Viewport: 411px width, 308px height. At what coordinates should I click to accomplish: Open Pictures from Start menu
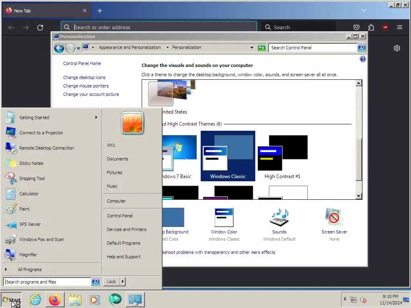point(114,172)
